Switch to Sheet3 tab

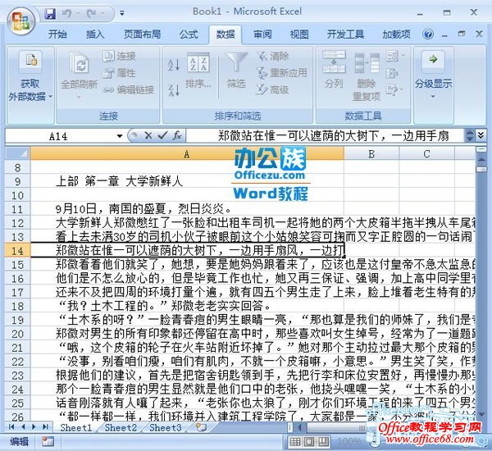click(x=166, y=427)
